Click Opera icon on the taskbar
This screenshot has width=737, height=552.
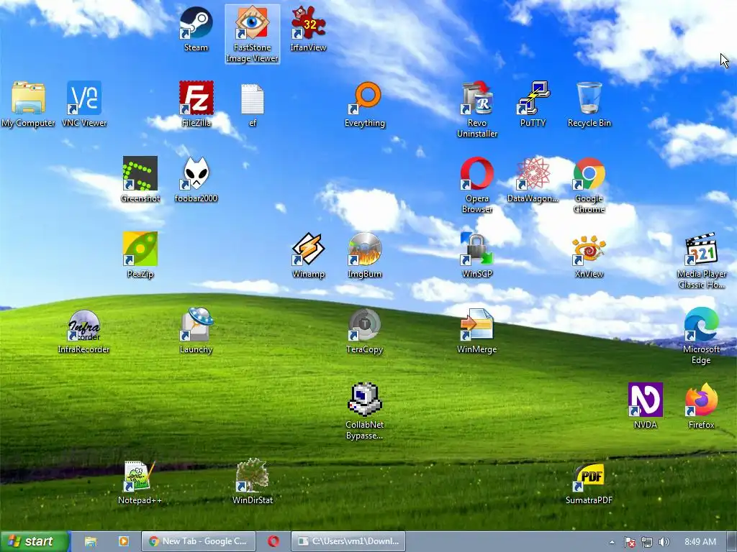click(x=273, y=542)
